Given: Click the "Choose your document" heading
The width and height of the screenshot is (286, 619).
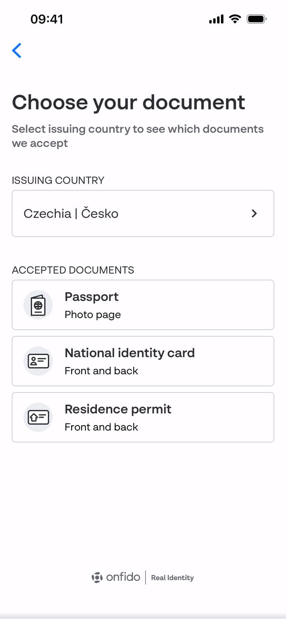Looking at the screenshot, I should click(129, 102).
